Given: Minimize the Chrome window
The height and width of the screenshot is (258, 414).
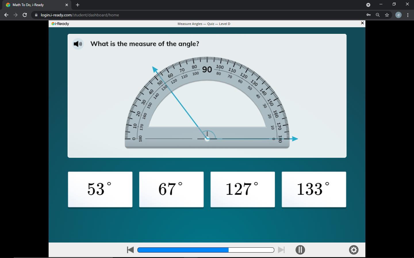Looking at the screenshot, I should tap(381, 4).
